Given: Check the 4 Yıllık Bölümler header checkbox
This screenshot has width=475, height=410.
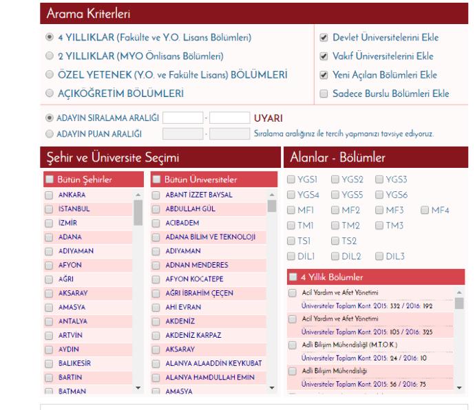Looking at the screenshot, I should click(x=293, y=277).
